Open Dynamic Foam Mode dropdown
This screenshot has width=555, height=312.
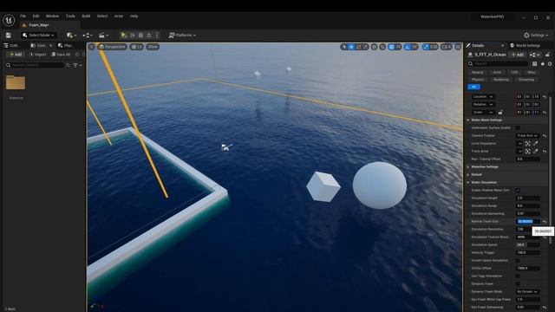pyautogui.click(x=527, y=291)
